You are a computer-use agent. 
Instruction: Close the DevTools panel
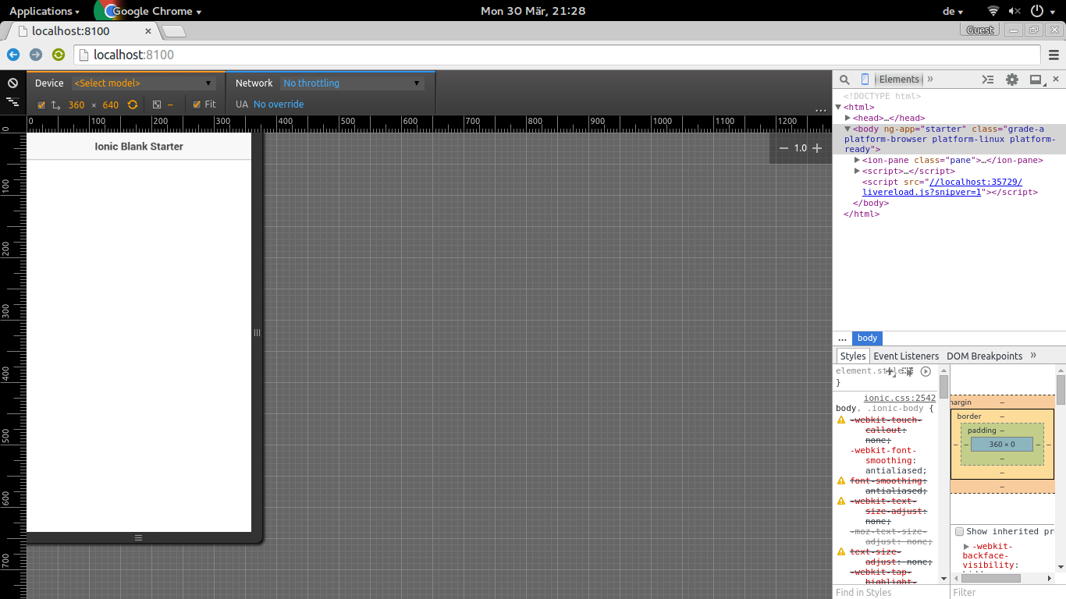pos(1056,80)
